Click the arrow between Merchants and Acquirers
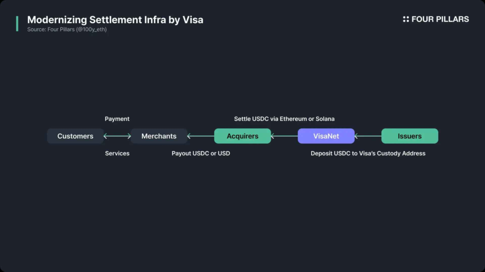The height and width of the screenshot is (272, 485). [x=201, y=136]
